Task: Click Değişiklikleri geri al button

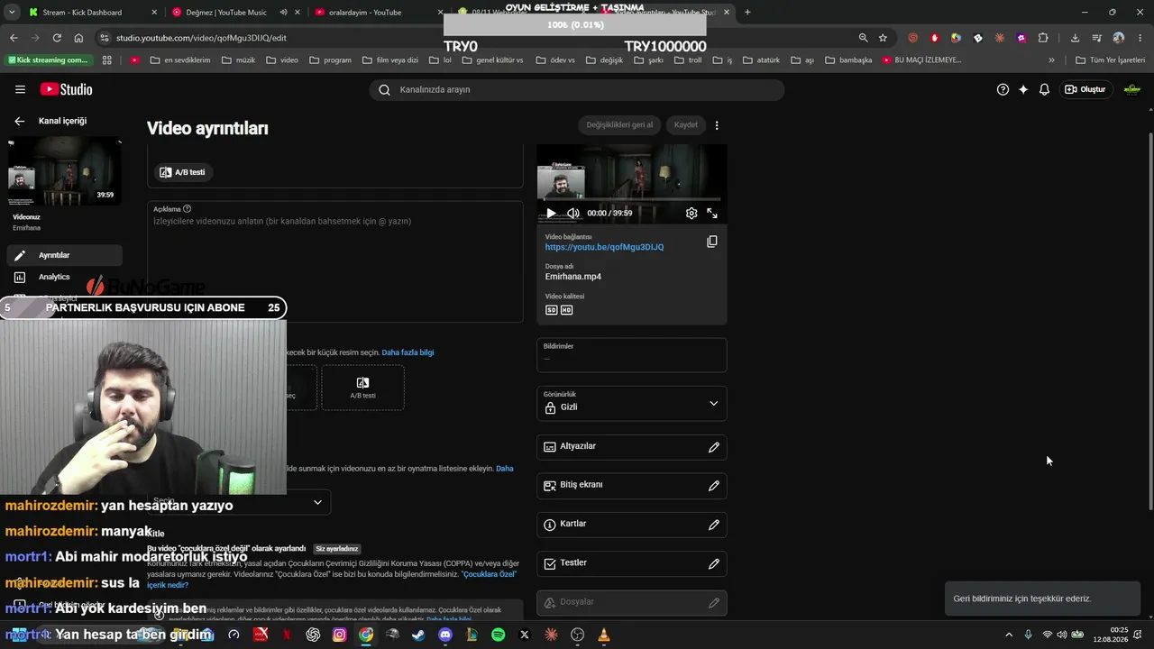Action: [x=619, y=125]
